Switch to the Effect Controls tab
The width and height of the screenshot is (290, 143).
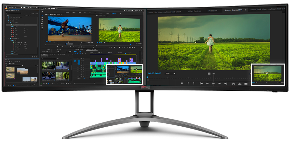click(195, 11)
